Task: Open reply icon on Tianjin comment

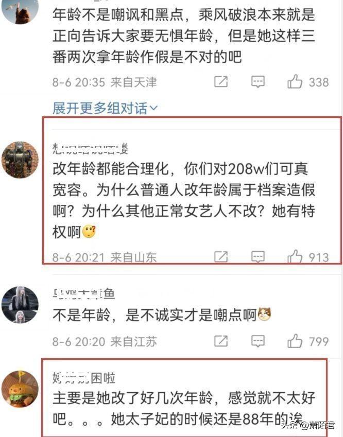Action: [258, 82]
